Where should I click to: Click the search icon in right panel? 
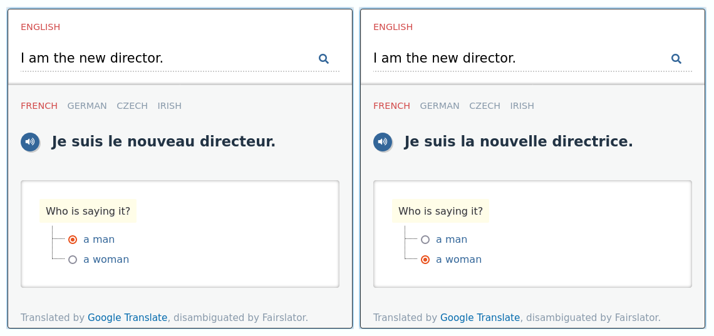(676, 59)
